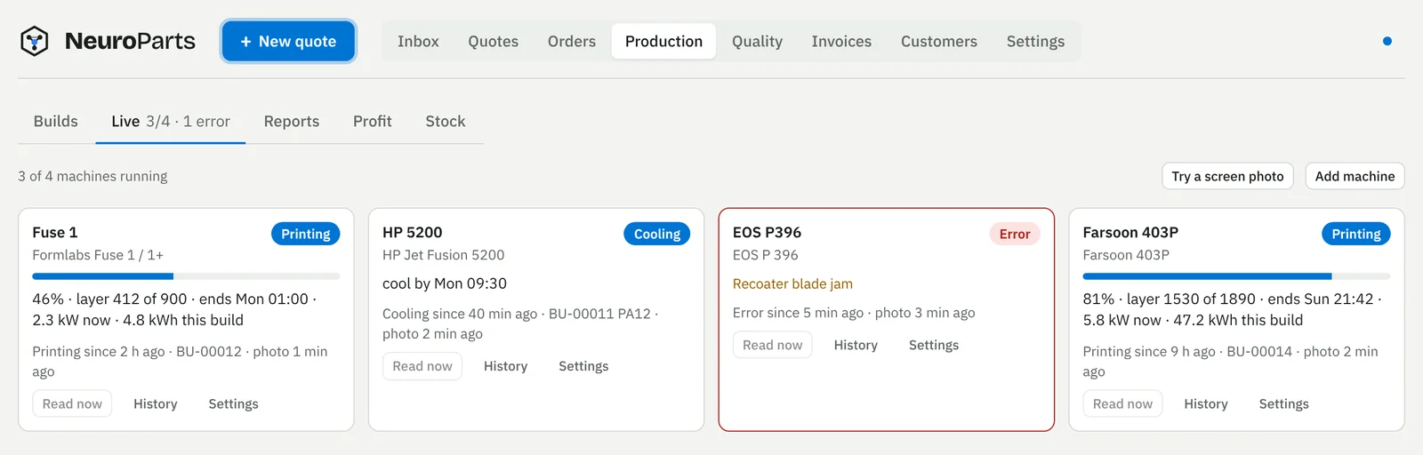This screenshot has width=1423, height=455.
Task: Click the Cooling status badge on HP 5200
Action: [x=656, y=234]
